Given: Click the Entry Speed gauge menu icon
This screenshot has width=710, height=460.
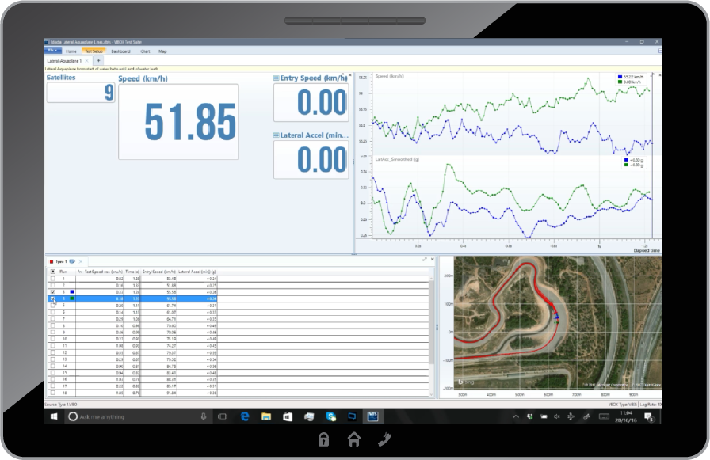Looking at the screenshot, I should [x=277, y=78].
